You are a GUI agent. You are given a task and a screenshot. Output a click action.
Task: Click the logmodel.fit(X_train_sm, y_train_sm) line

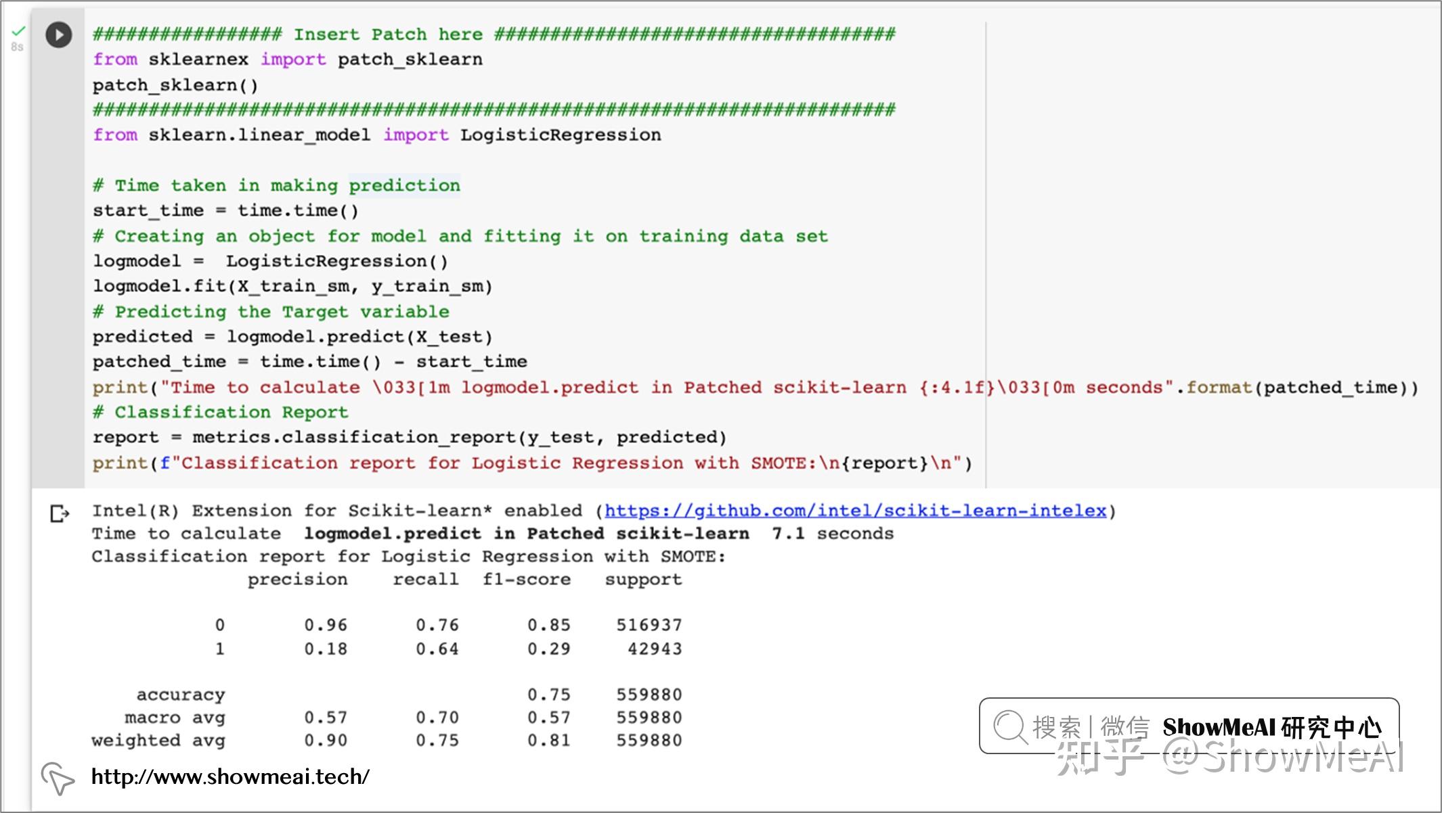click(x=292, y=286)
